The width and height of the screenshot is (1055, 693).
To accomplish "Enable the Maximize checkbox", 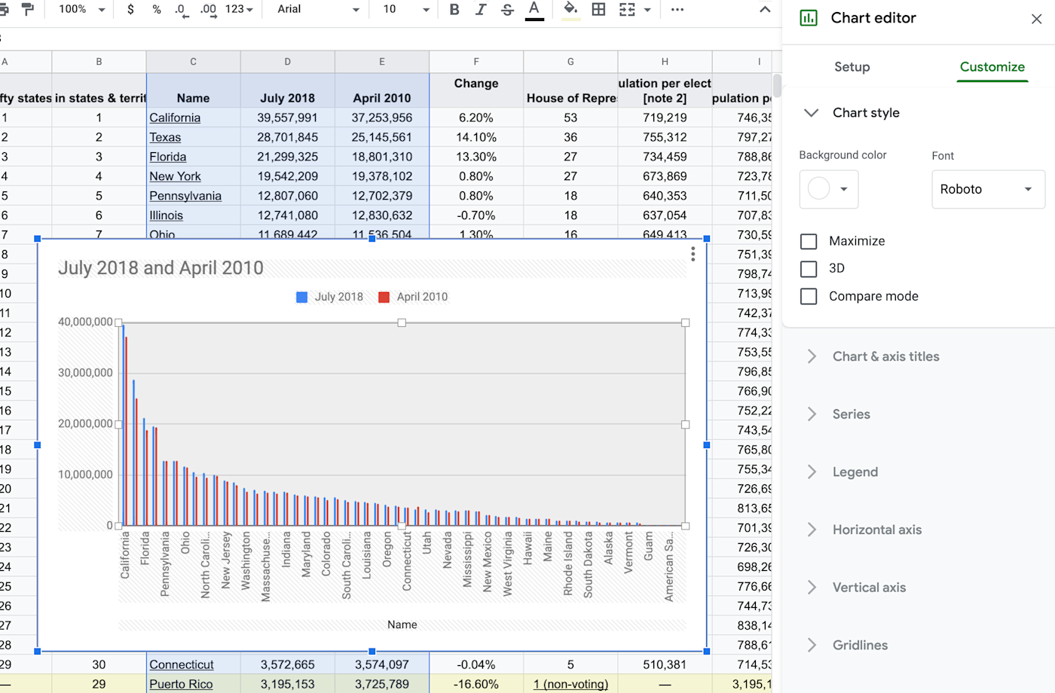I will pos(809,241).
